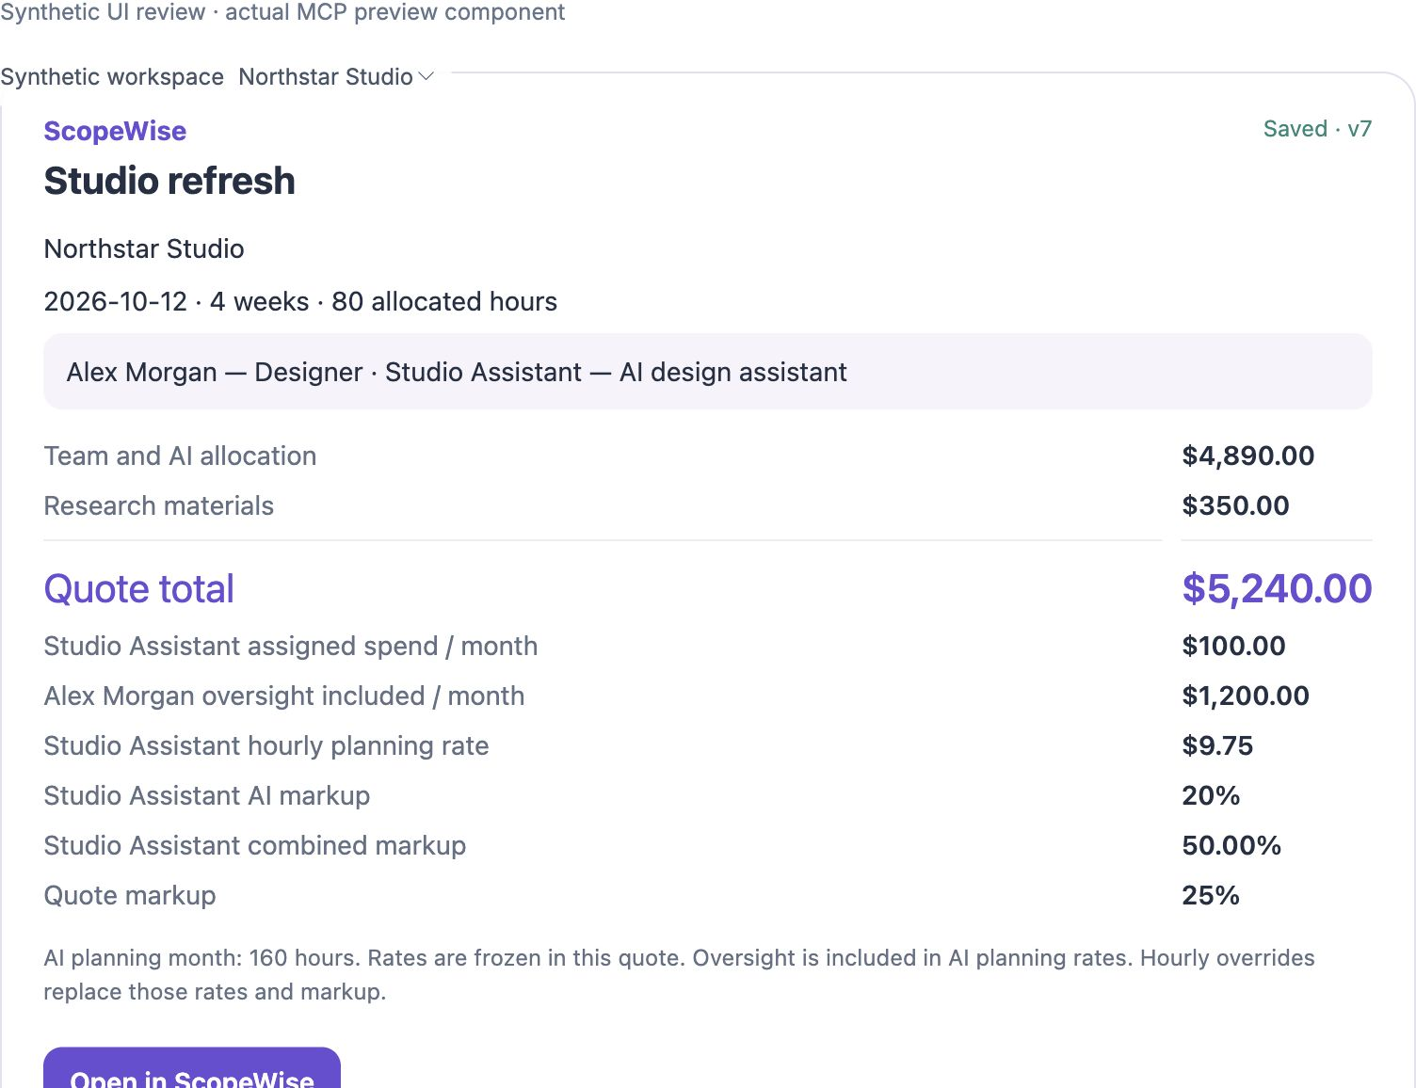The width and height of the screenshot is (1416, 1088).
Task: Click the Quote total label
Action: point(138,589)
